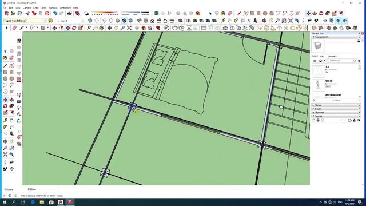The image size is (366, 206).
Task: Expand the Shadows tray panel
Action: click(313, 112)
